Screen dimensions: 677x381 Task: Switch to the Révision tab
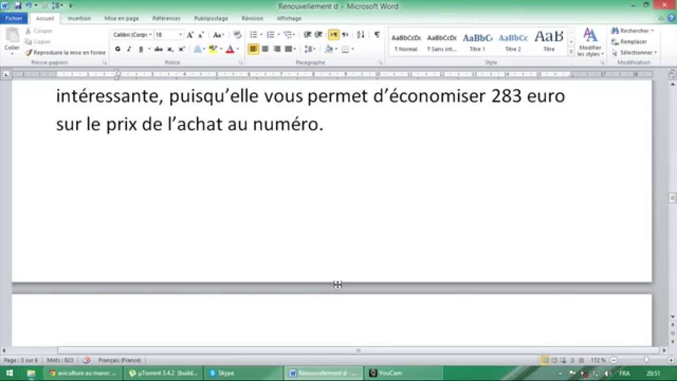point(252,19)
